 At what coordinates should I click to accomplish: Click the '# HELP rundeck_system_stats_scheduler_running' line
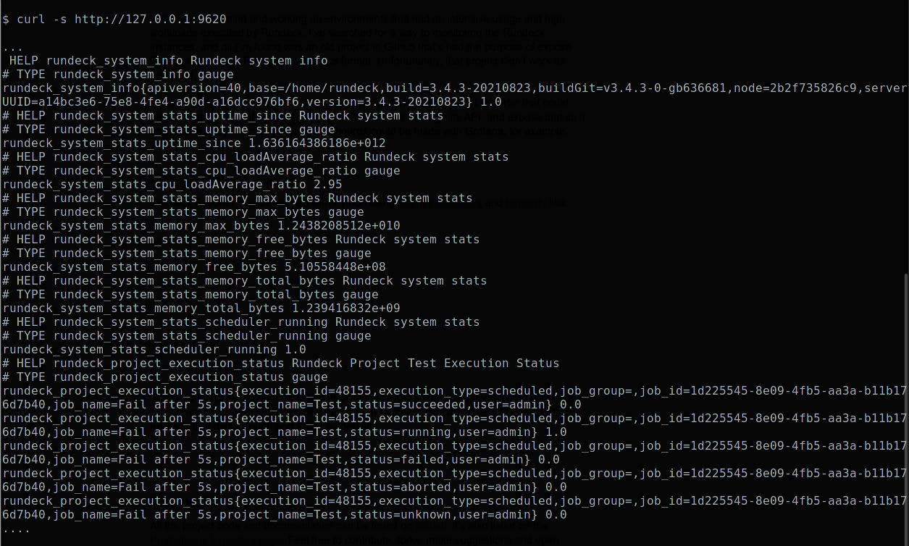click(241, 322)
